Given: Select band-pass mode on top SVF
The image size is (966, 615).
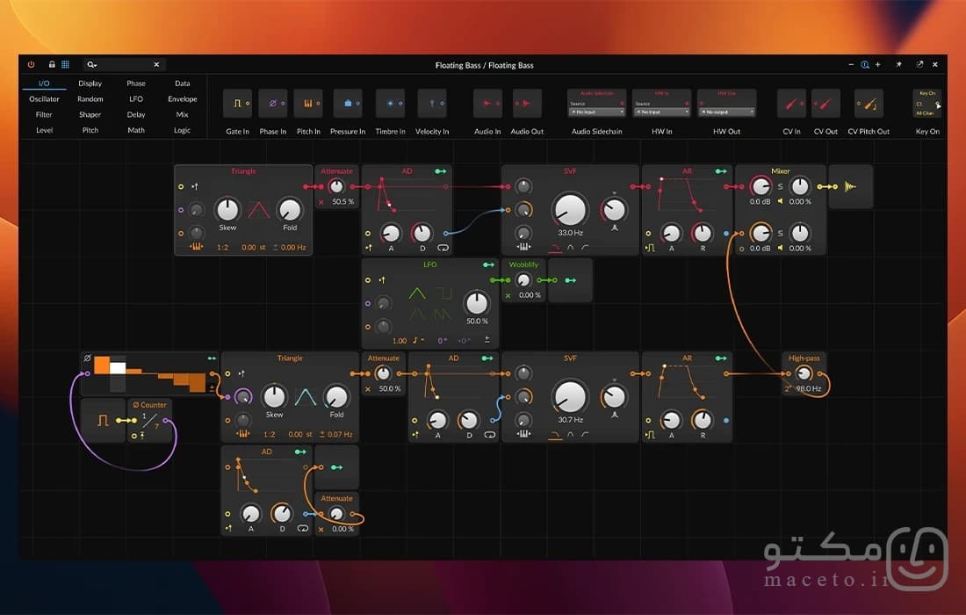Looking at the screenshot, I should (x=571, y=248).
